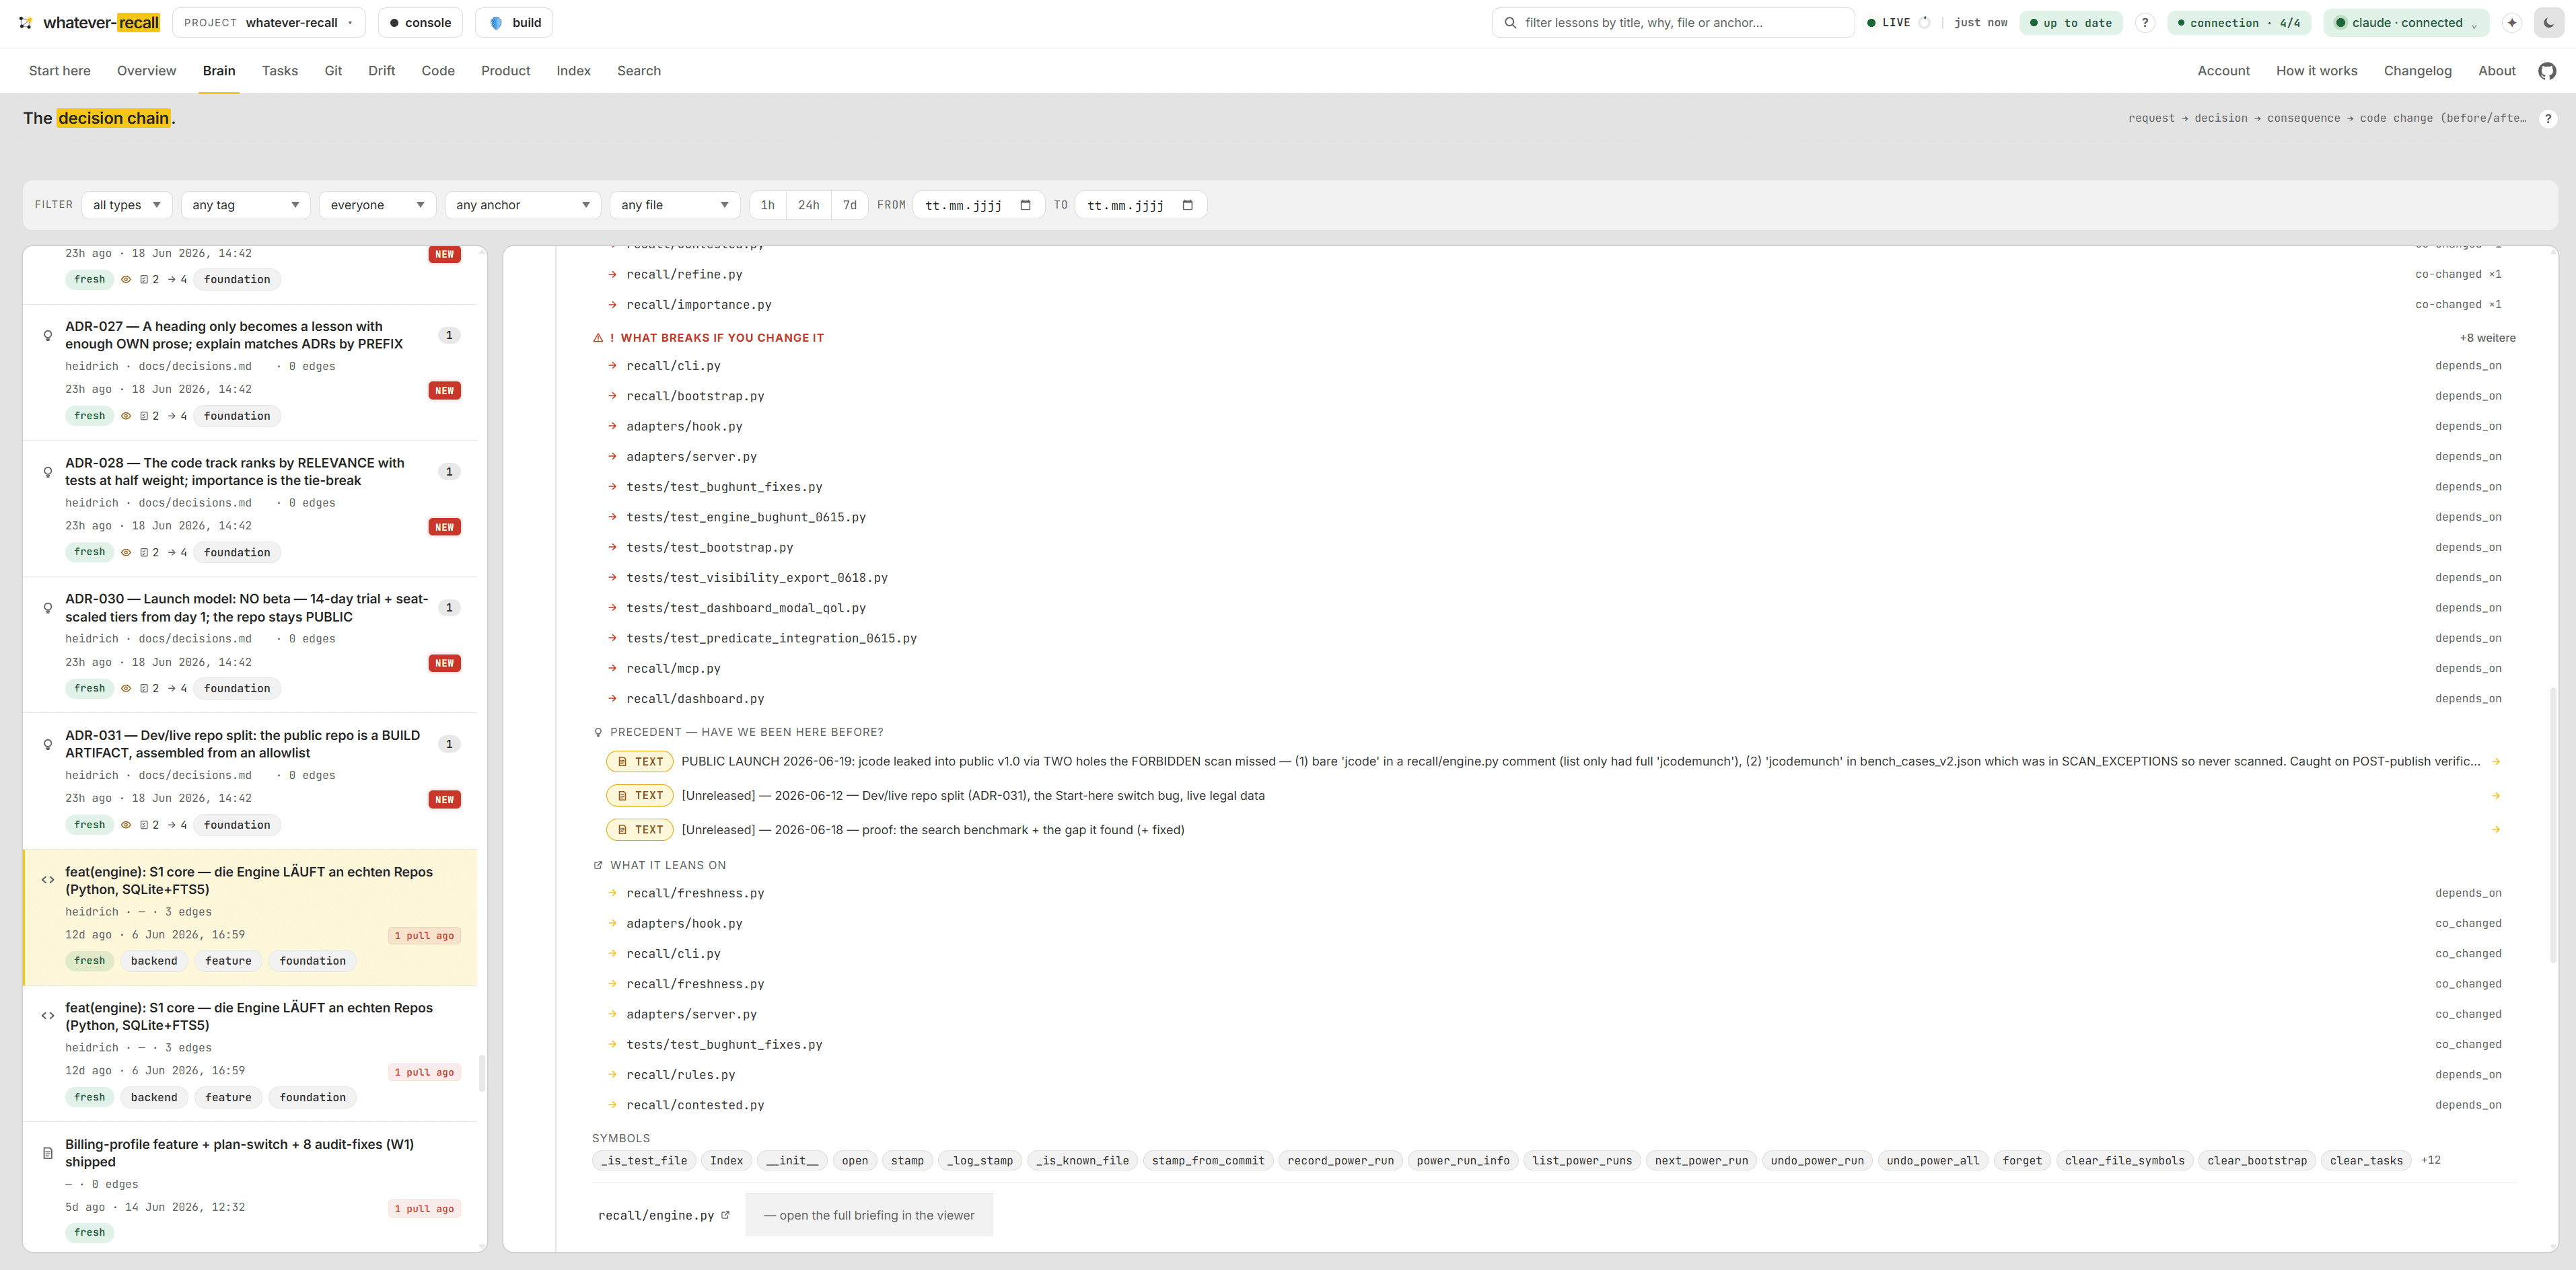This screenshot has width=2576, height=1270.
Task: Click the FROM date input field
Action: pyautogui.click(x=978, y=205)
